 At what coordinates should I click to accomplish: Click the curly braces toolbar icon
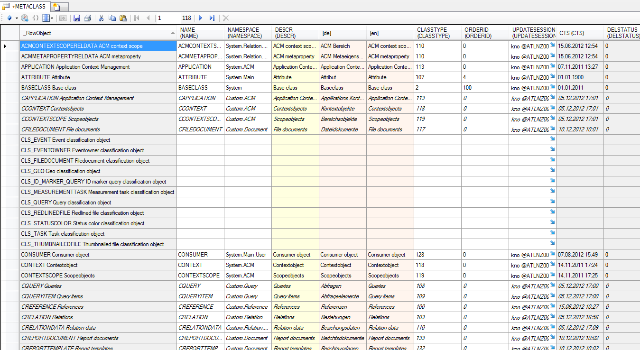(x=36, y=18)
